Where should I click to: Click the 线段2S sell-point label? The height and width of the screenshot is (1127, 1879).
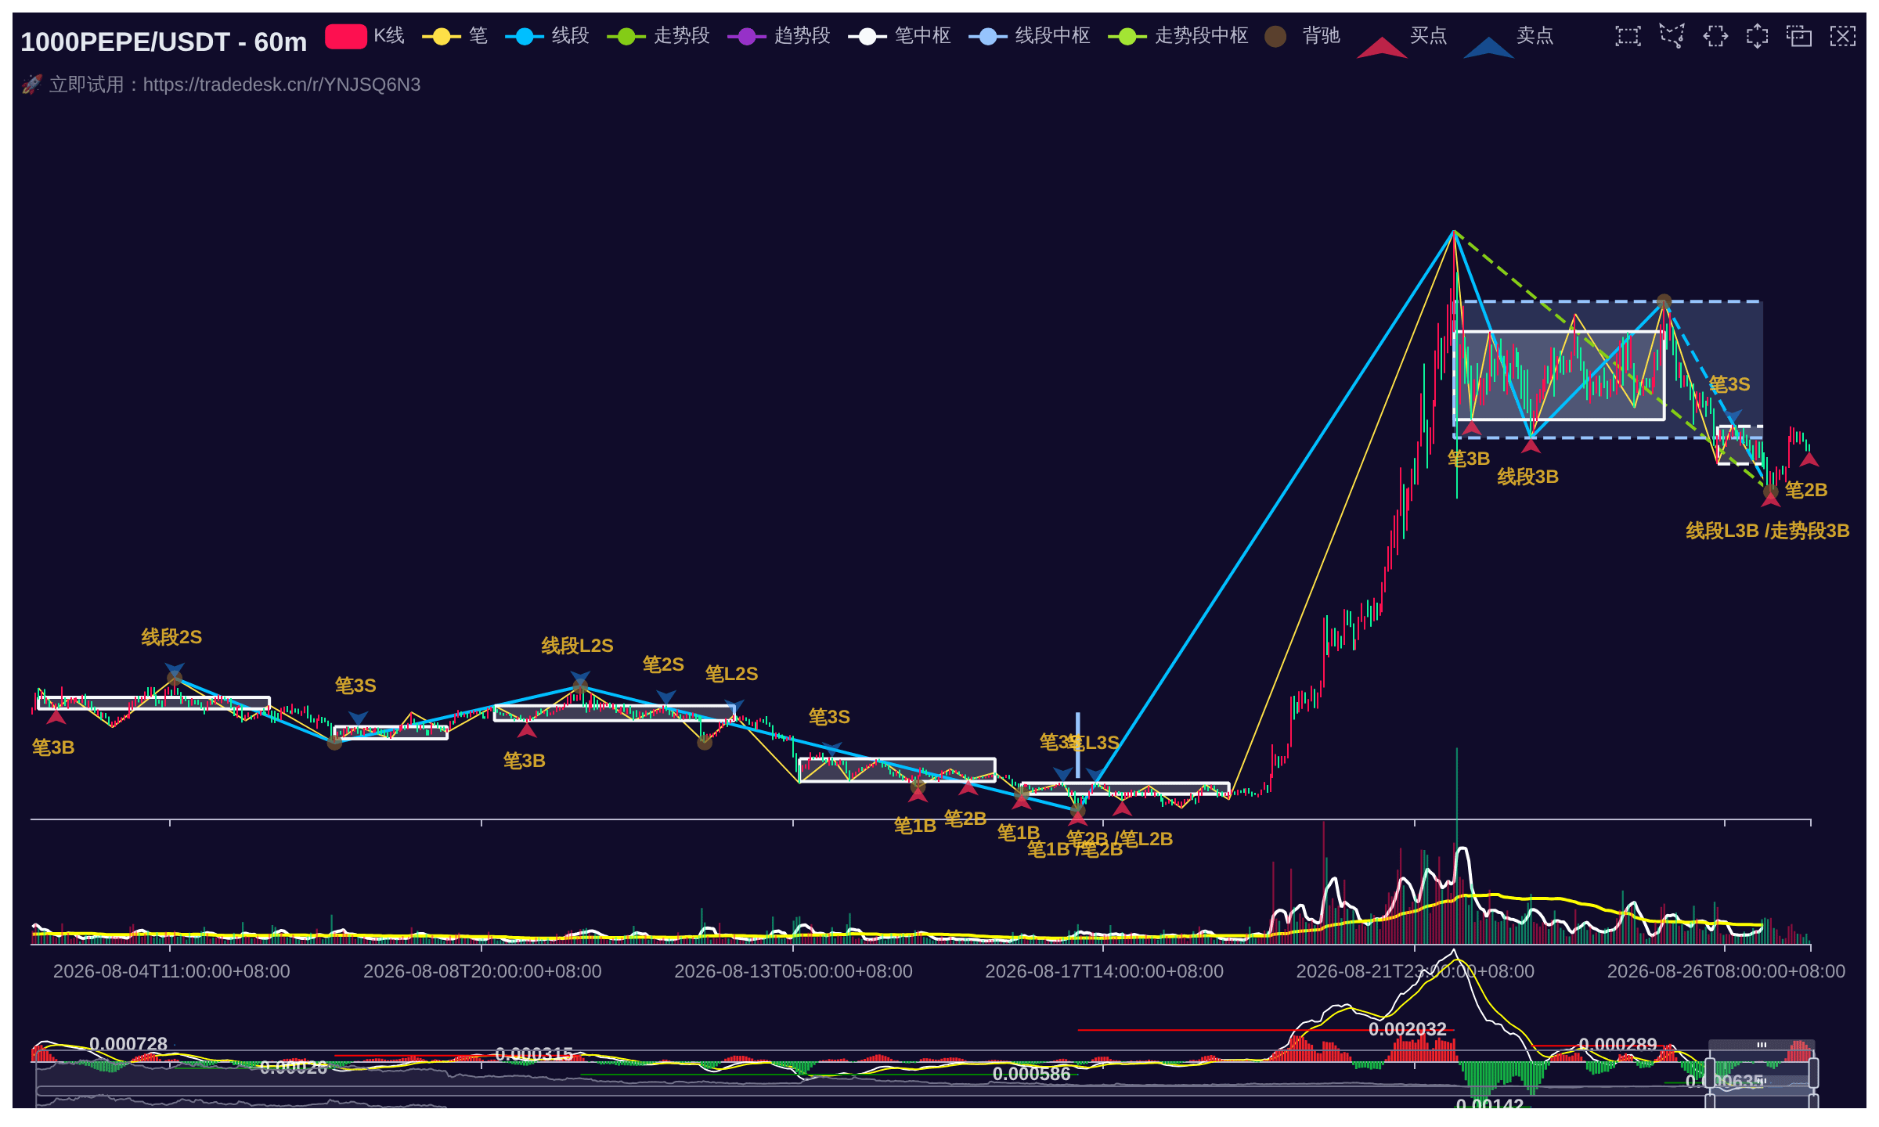171,637
